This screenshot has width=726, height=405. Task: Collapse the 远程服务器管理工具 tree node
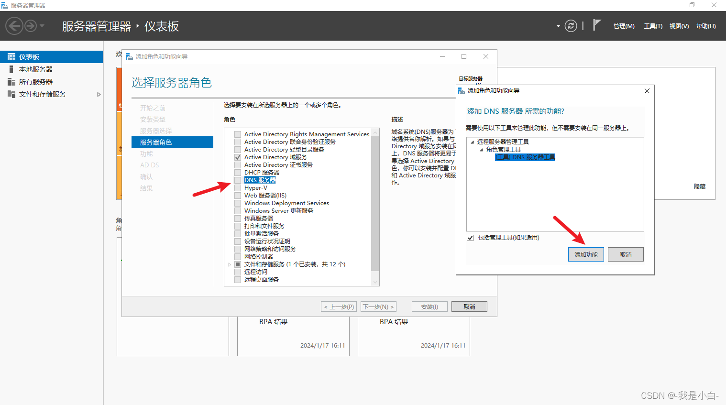473,142
